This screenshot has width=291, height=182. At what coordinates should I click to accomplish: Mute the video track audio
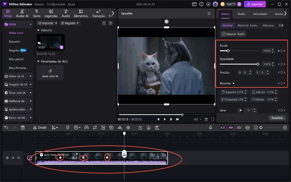pyautogui.click(x=19, y=158)
